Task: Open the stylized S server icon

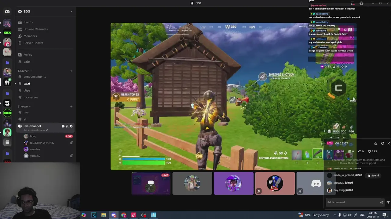Action: (7, 103)
